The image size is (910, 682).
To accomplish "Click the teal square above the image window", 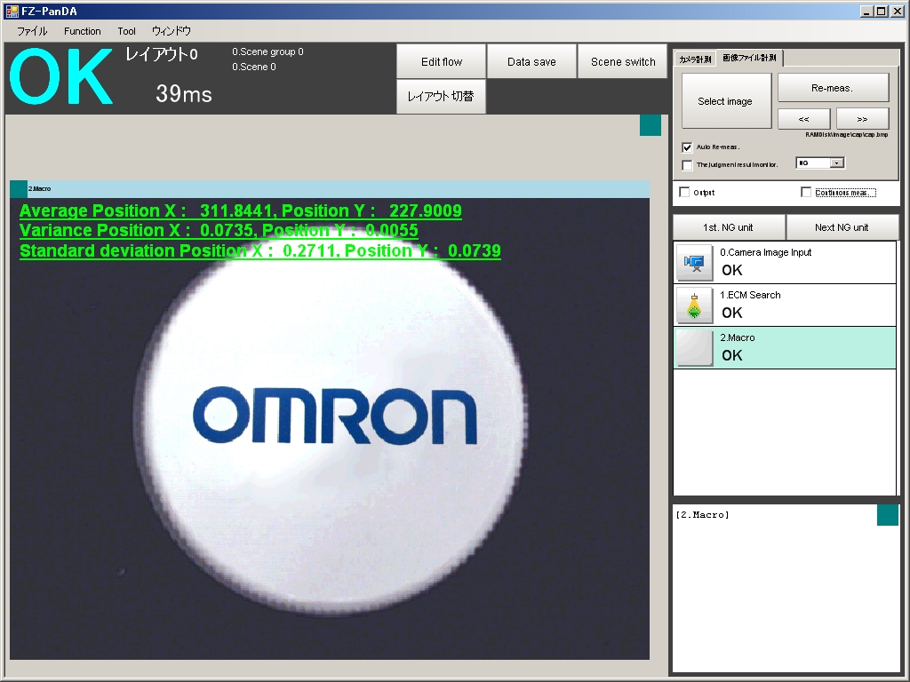I will [x=651, y=125].
